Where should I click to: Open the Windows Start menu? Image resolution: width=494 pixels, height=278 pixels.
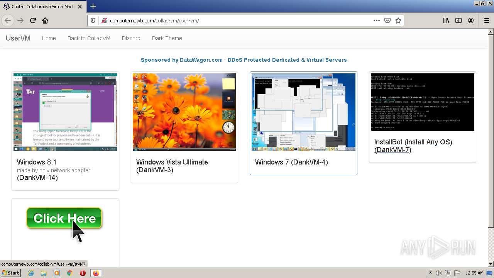click(10, 273)
